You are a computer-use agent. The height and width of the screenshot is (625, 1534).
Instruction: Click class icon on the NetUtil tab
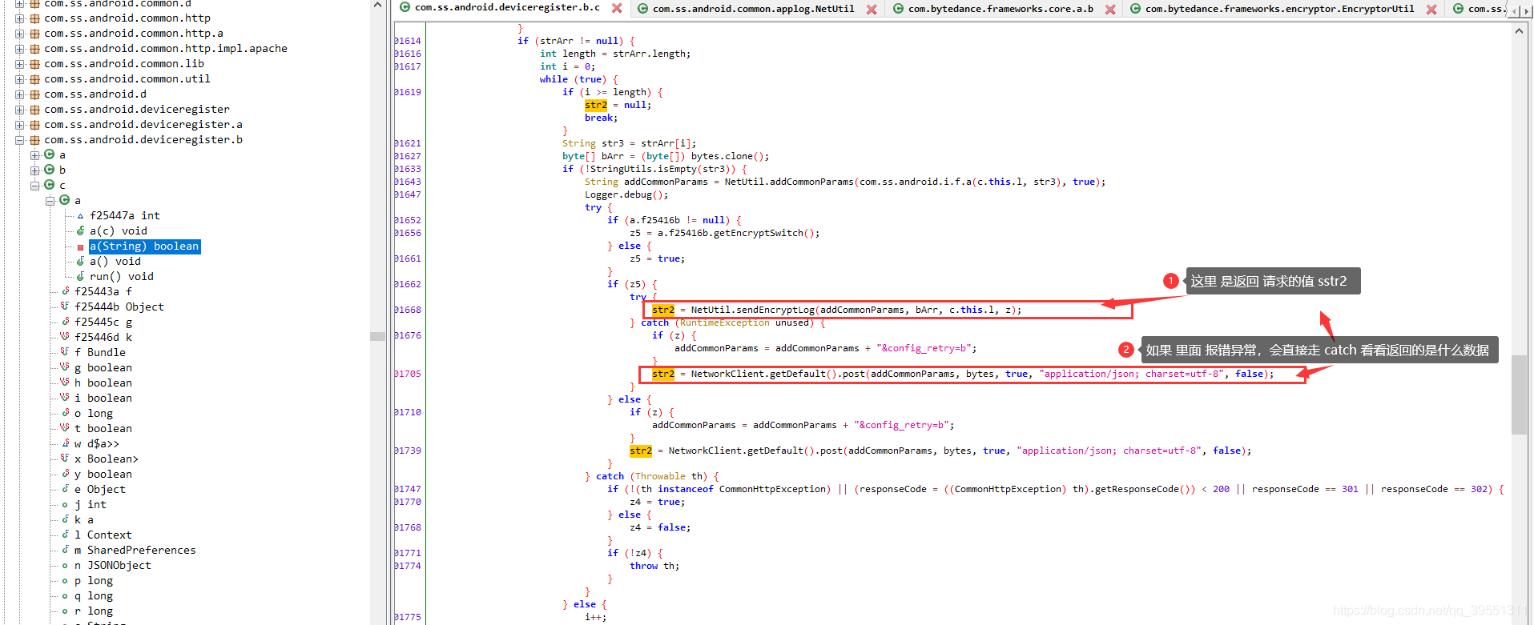coord(642,9)
